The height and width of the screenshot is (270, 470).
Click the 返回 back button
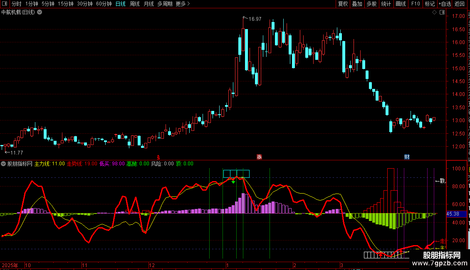coord(459,4)
